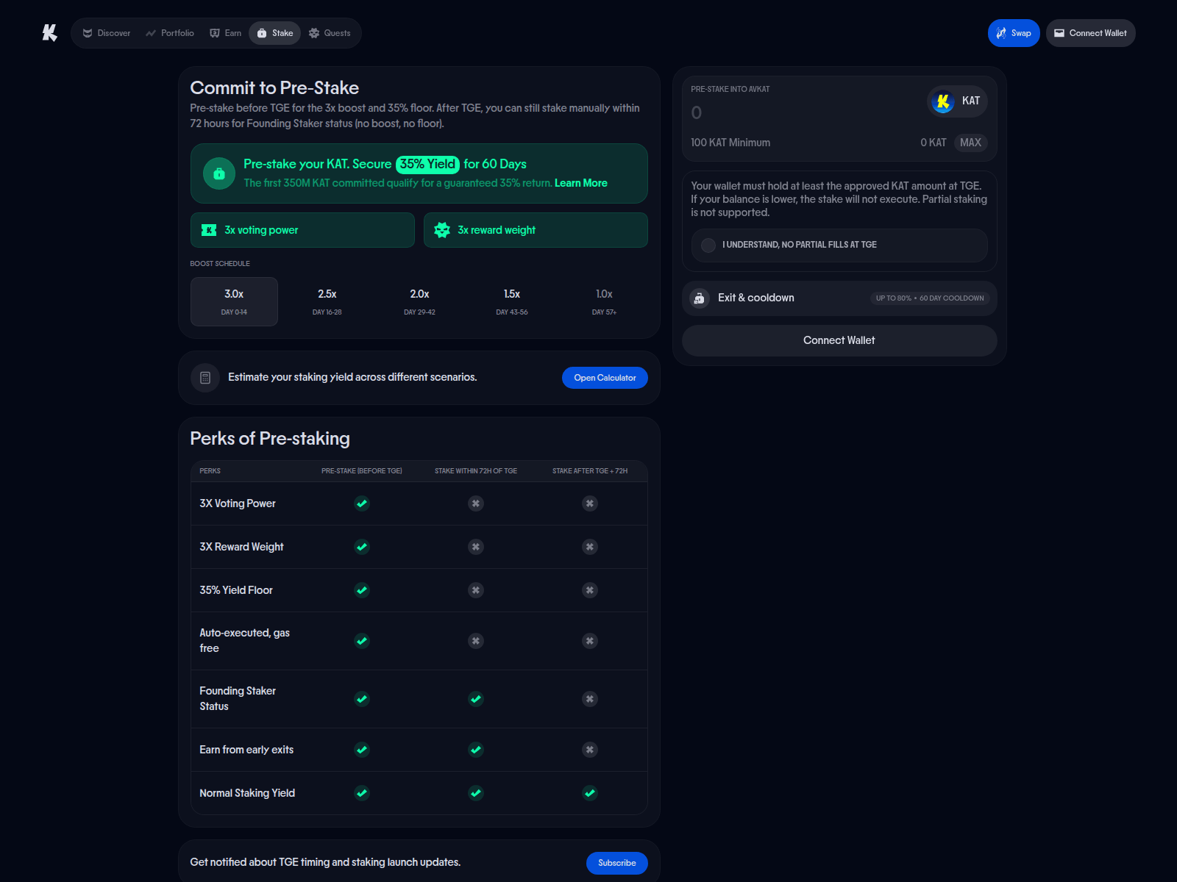
Task: Click the Normal Staking Yield row label
Action: click(x=247, y=793)
